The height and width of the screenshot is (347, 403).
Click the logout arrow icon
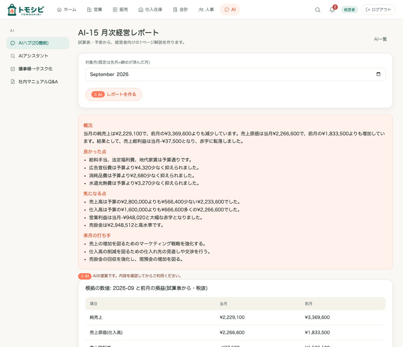tap(368, 10)
